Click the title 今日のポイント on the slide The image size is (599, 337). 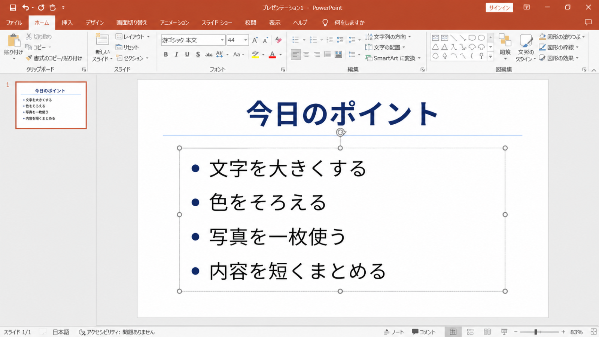click(x=342, y=113)
